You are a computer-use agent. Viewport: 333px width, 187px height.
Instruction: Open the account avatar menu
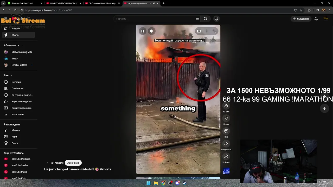[326, 19]
